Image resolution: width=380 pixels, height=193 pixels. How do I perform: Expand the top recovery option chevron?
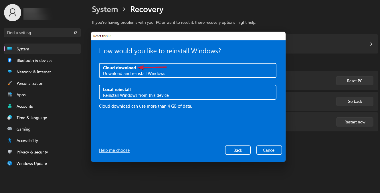pos(371,44)
